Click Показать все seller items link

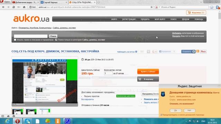coord(151,99)
